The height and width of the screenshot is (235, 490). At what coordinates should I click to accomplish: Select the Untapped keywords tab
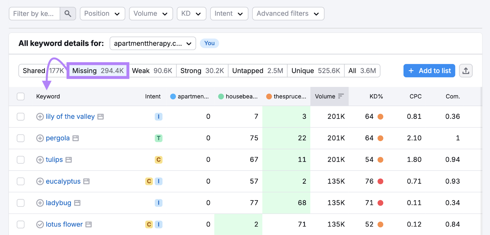click(x=257, y=71)
